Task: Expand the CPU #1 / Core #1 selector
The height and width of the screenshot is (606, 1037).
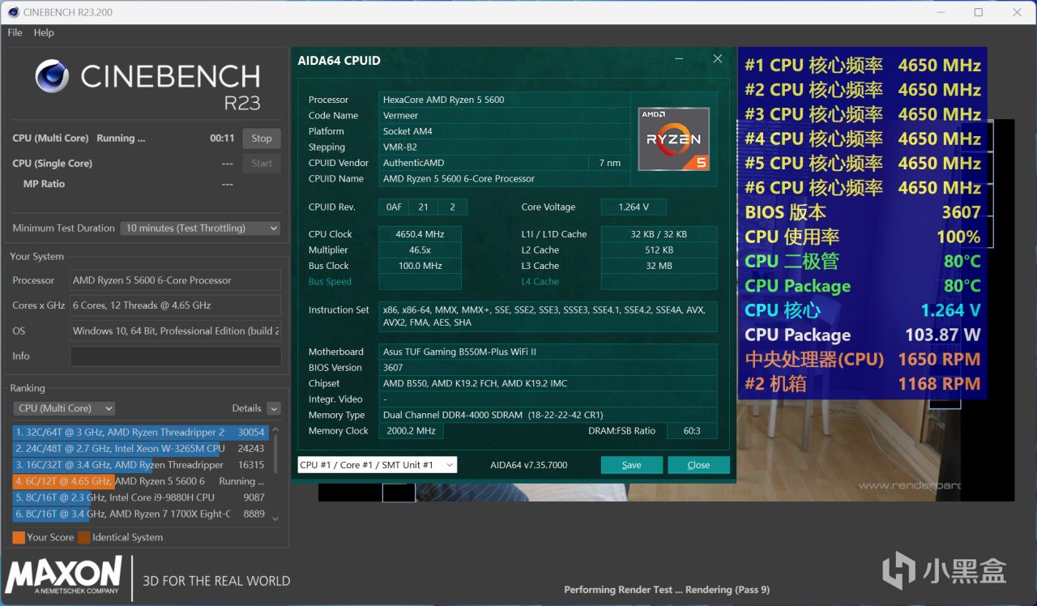Action: tap(377, 465)
